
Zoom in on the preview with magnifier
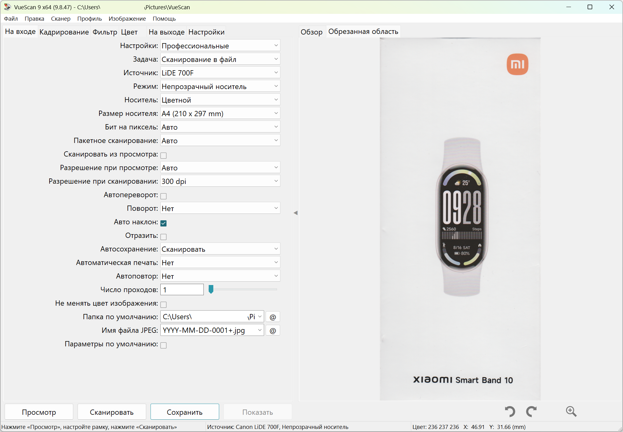tap(571, 411)
